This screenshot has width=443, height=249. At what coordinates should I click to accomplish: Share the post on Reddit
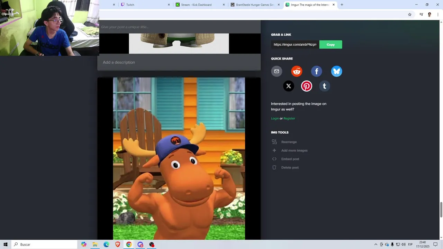pyautogui.click(x=297, y=71)
